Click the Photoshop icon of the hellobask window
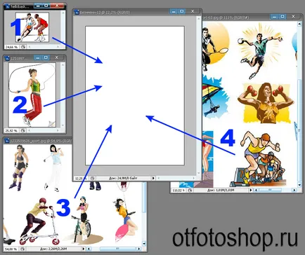Image resolution: width=305 pixels, height=255 pixels. pos(8,7)
